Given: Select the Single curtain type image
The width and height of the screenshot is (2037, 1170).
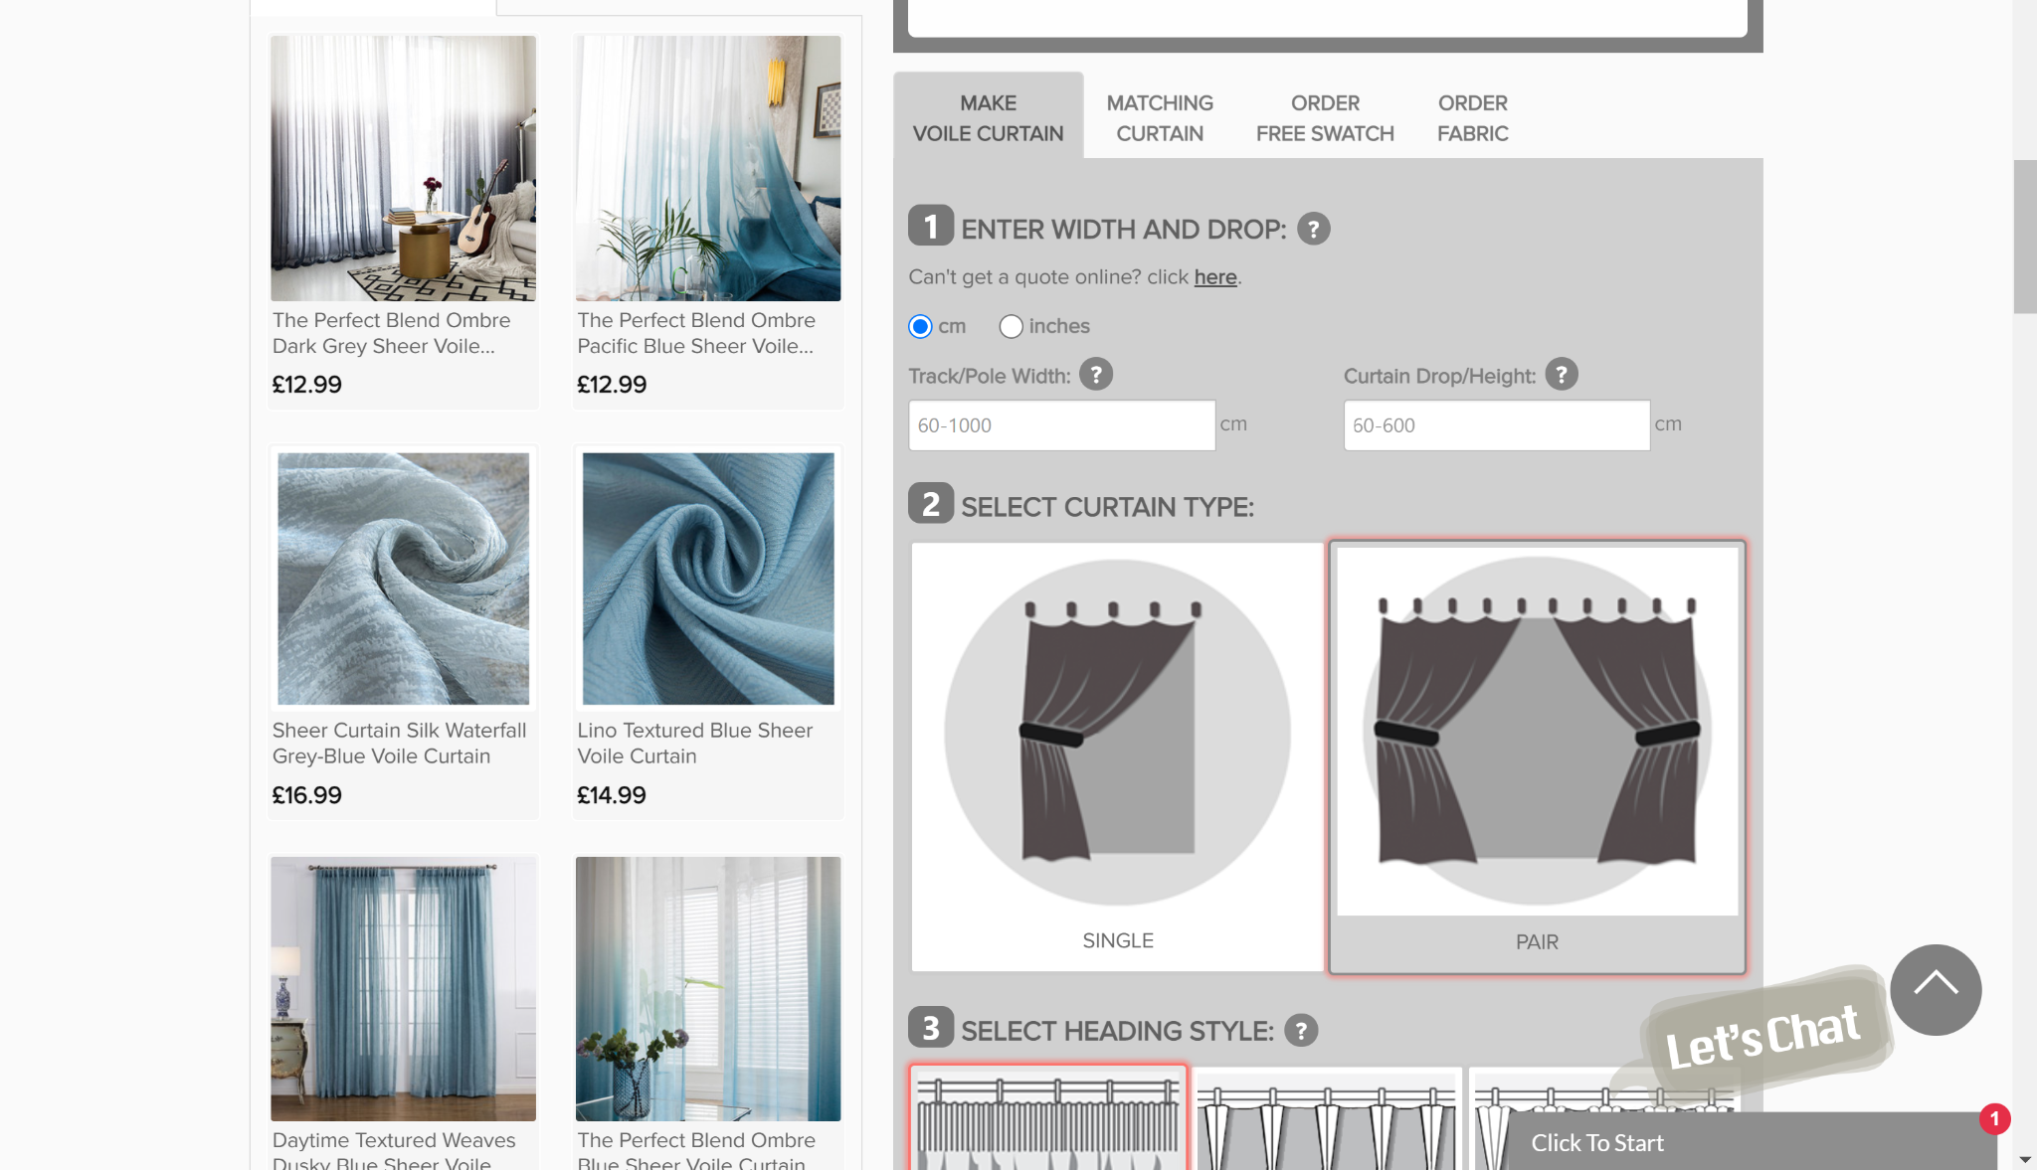Looking at the screenshot, I should click(1117, 734).
